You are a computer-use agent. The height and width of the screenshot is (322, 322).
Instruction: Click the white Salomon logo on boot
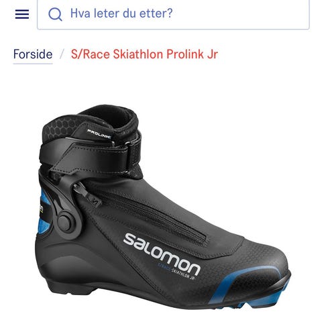[x=162, y=254]
